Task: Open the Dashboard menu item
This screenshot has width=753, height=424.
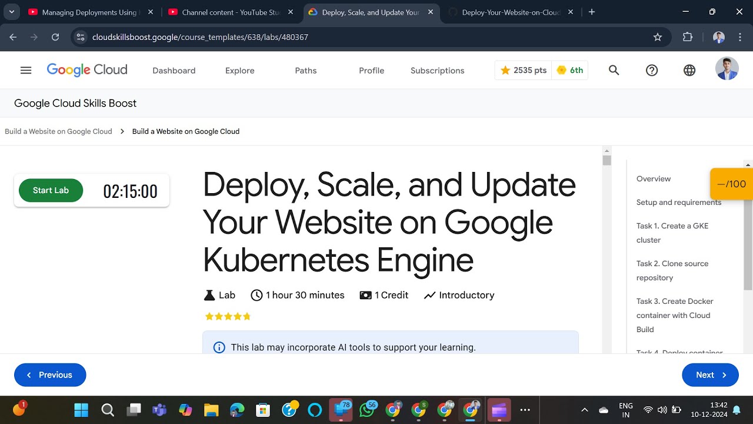Action: [x=174, y=70]
